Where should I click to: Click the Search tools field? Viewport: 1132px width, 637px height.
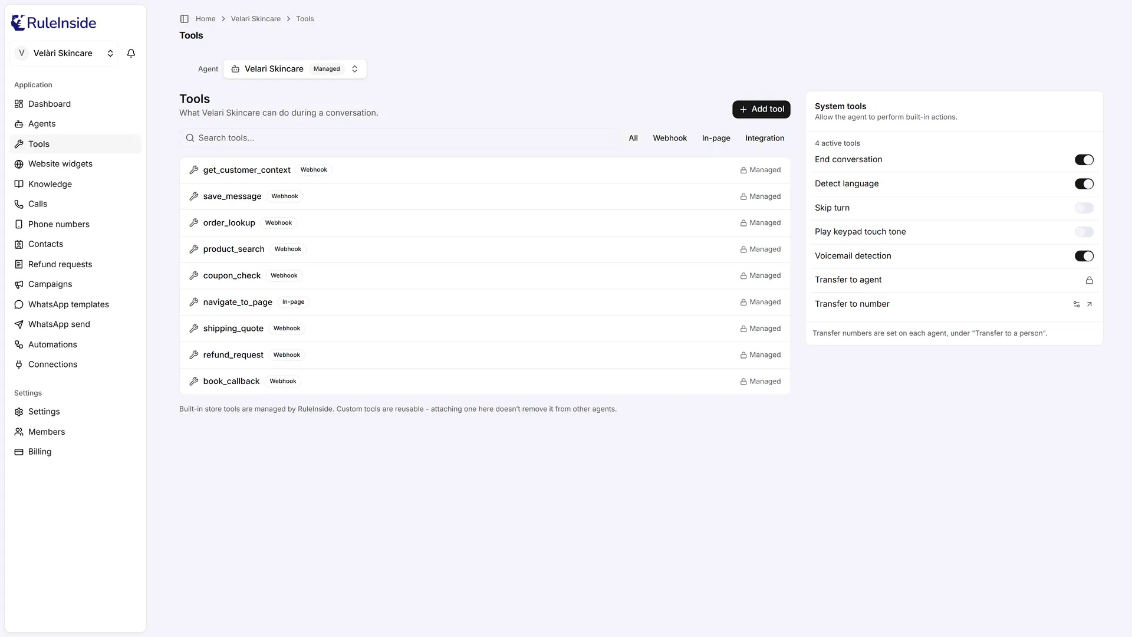[399, 138]
